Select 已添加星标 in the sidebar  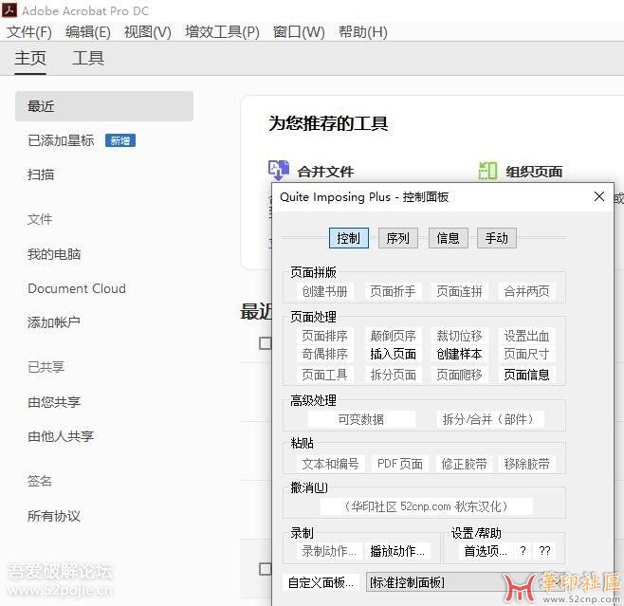[x=61, y=140]
